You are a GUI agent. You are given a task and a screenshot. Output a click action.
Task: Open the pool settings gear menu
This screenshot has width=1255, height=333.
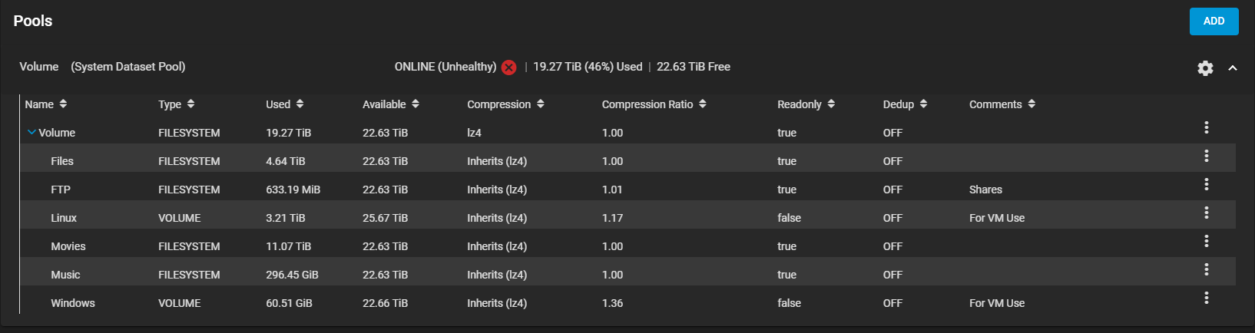pos(1205,68)
